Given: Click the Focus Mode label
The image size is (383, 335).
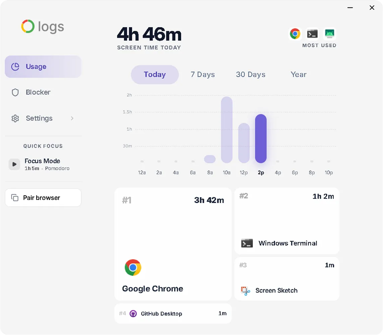Looking at the screenshot, I should [x=42, y=161].
